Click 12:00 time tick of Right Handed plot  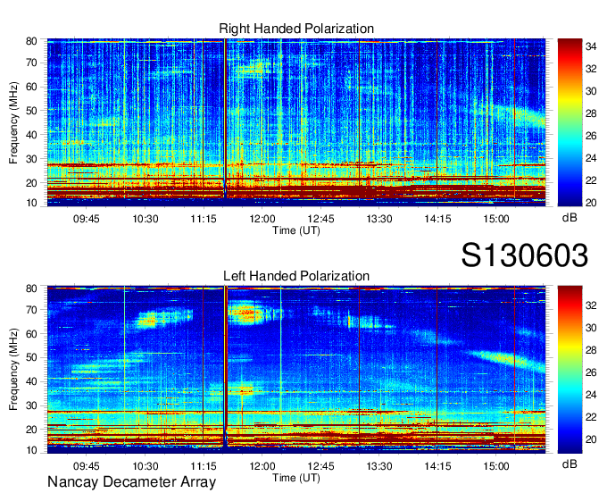(262, 219)
